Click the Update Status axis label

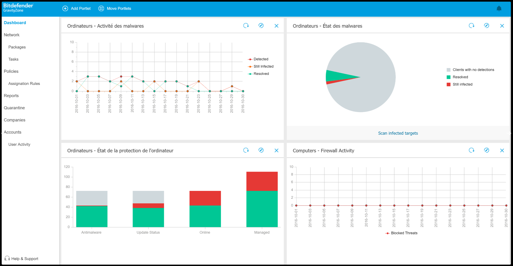click(x=148, y=232)
